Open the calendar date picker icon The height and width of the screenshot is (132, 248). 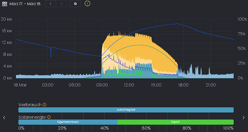tap(5, 4)
